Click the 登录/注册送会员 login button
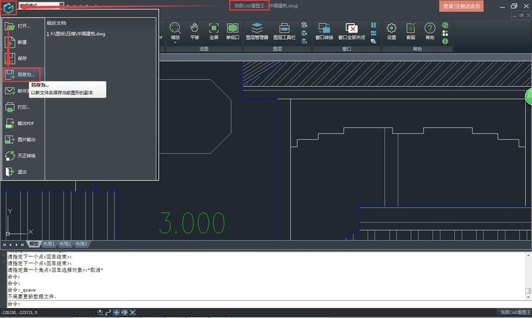Screen dimensions: 532x318 (x=460, y=6)
